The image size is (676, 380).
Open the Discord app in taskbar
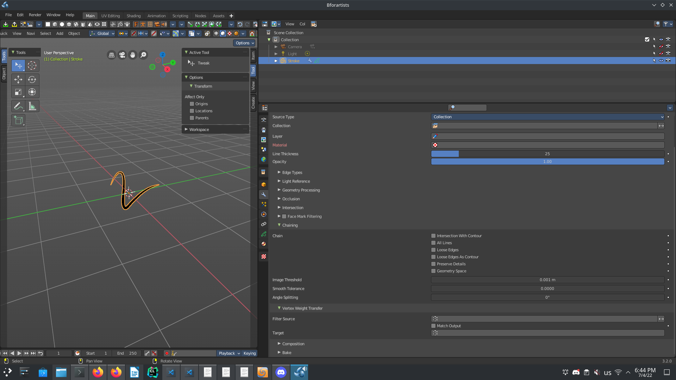[281, 372]
